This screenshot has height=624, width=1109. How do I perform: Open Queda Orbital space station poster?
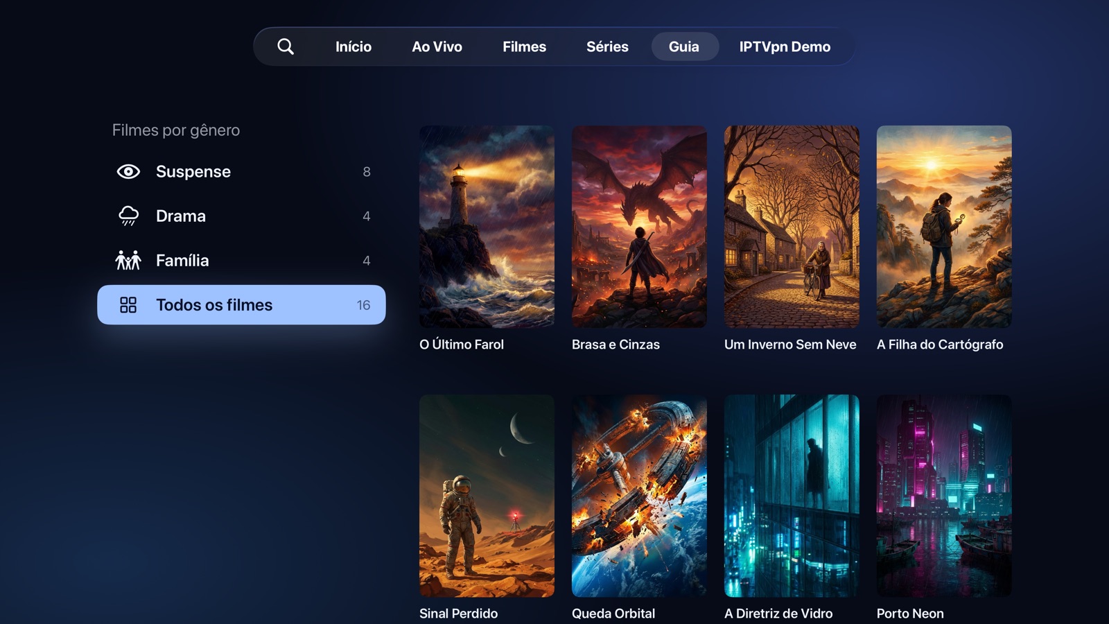coord(639,496)
